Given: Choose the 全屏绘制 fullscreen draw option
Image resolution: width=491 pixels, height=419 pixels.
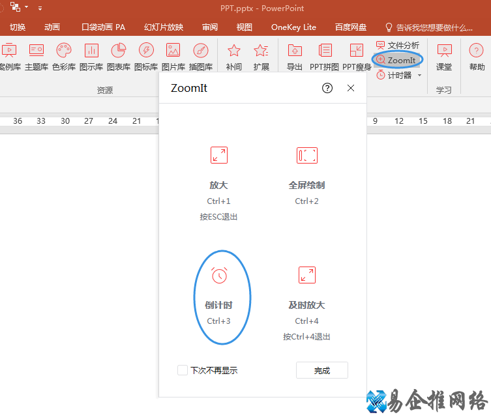Looking at the screenshot, I should (306, 169).
